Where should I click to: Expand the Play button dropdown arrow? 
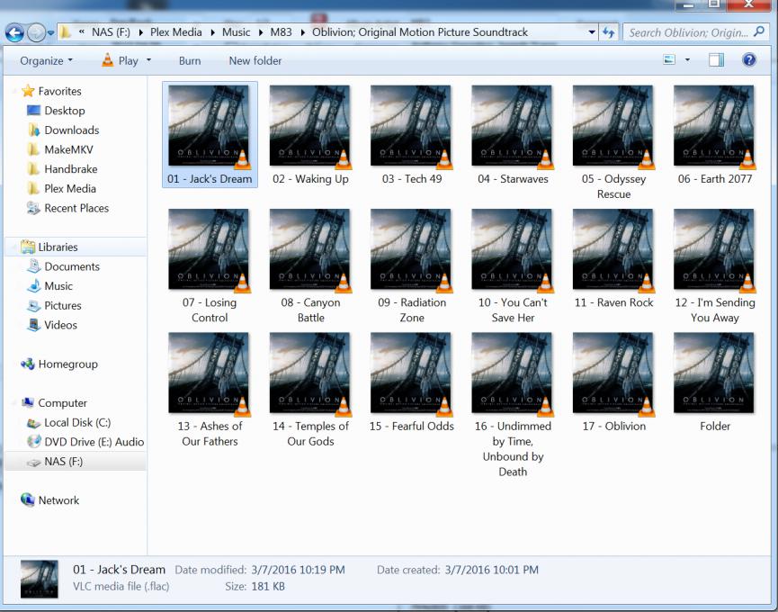pos(149,61)
